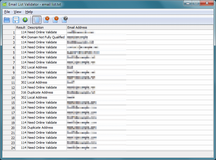This screenshot has width=216, height=160.
Task: Select row 2 Domain Not Fully Qualified
Action: pos(46,37)
